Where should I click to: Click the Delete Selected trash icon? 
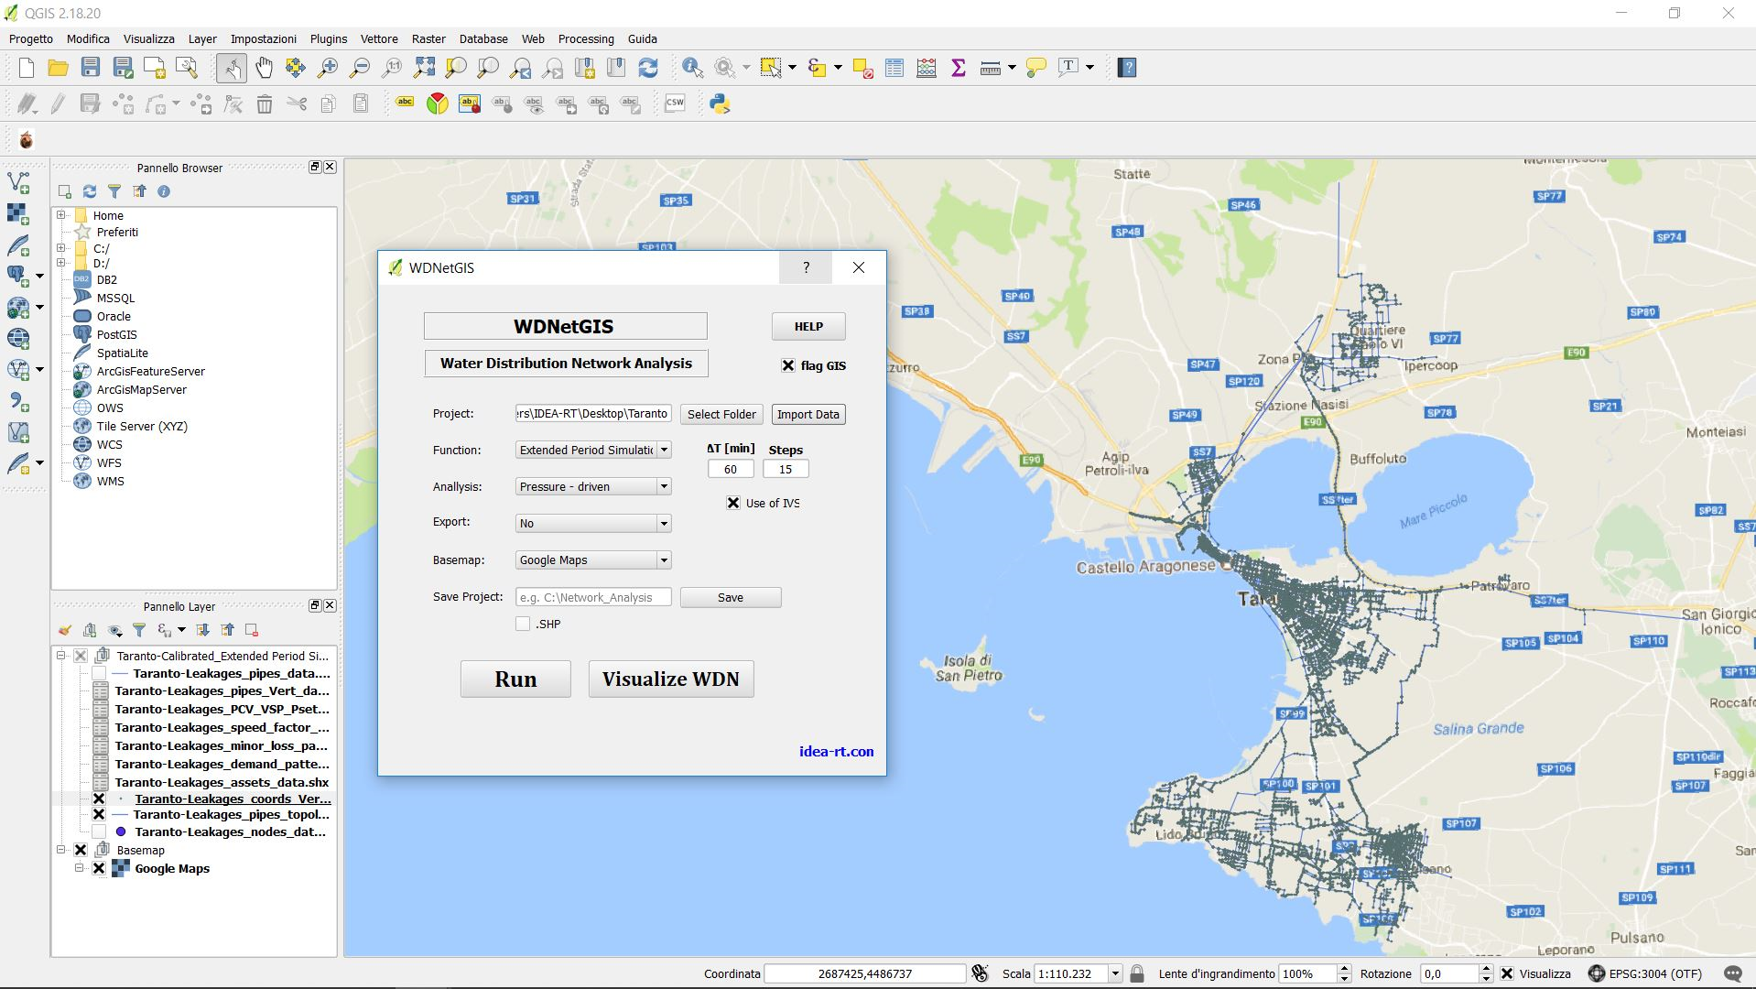click(x=265, y=103)
